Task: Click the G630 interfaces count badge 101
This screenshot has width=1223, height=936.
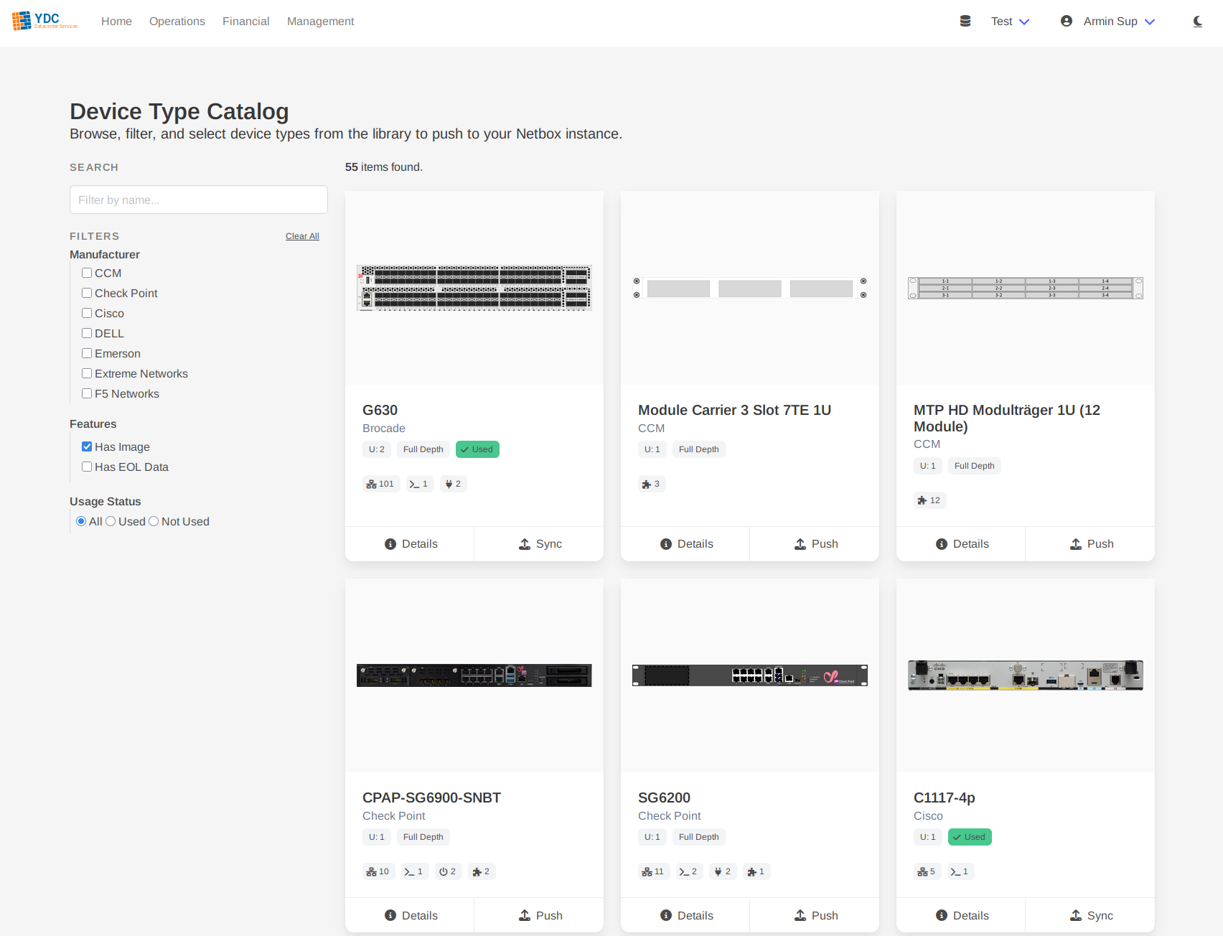Action: pos(380,484)
